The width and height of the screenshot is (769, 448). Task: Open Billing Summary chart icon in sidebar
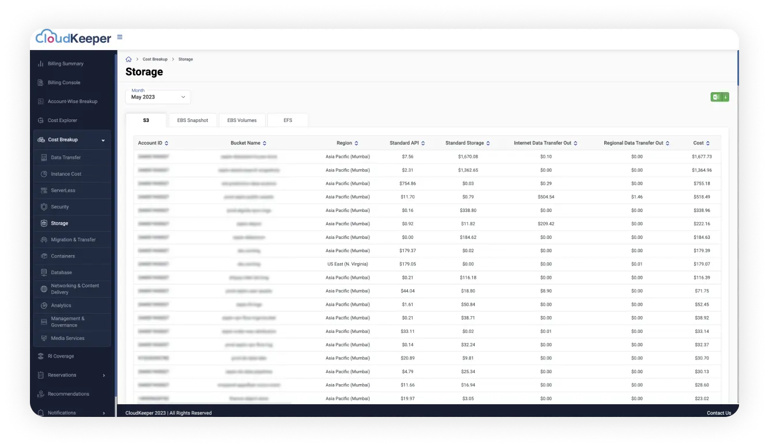click(x=41, y=64)
